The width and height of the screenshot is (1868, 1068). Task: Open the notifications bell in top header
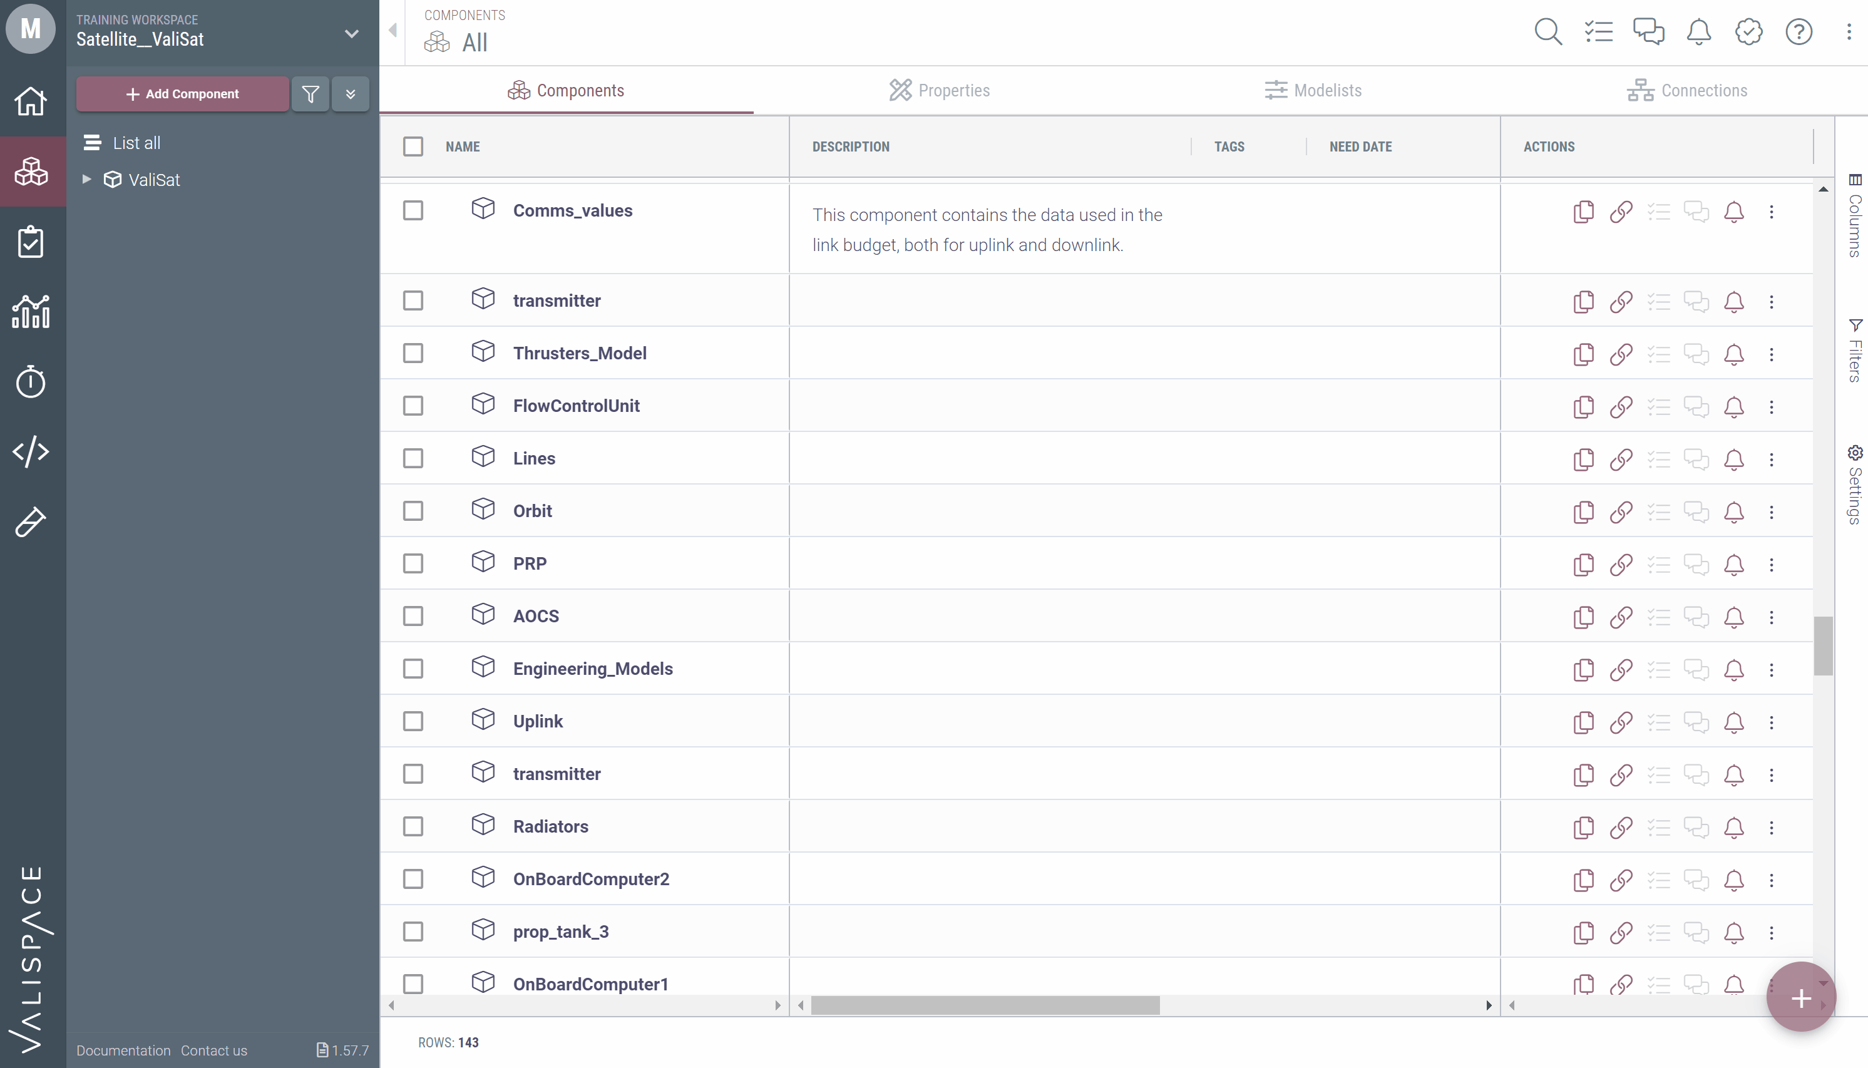(1698, 31)
